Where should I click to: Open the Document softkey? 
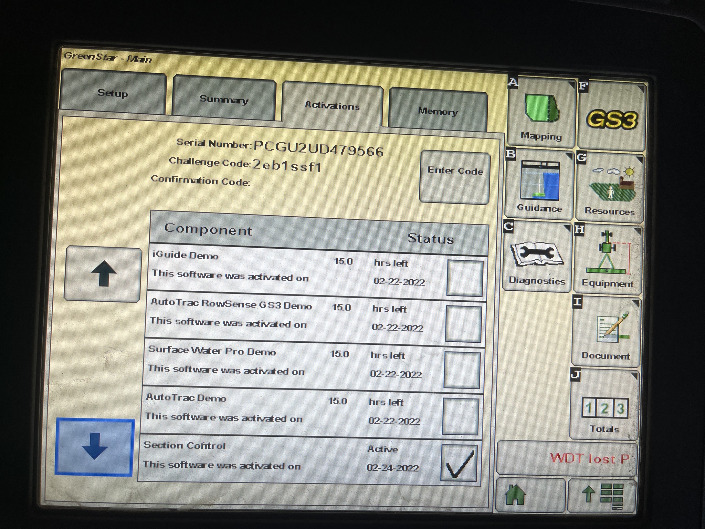tap(606, 331)
